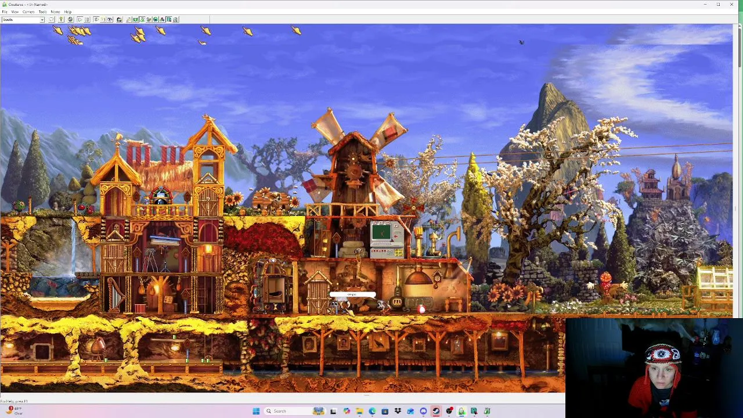
Task: Click the play toolbar button
Action: (80, 20)
